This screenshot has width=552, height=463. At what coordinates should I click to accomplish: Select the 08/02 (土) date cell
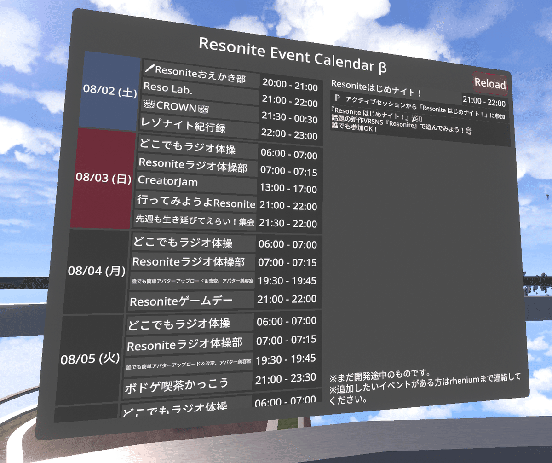coord(110,92)
